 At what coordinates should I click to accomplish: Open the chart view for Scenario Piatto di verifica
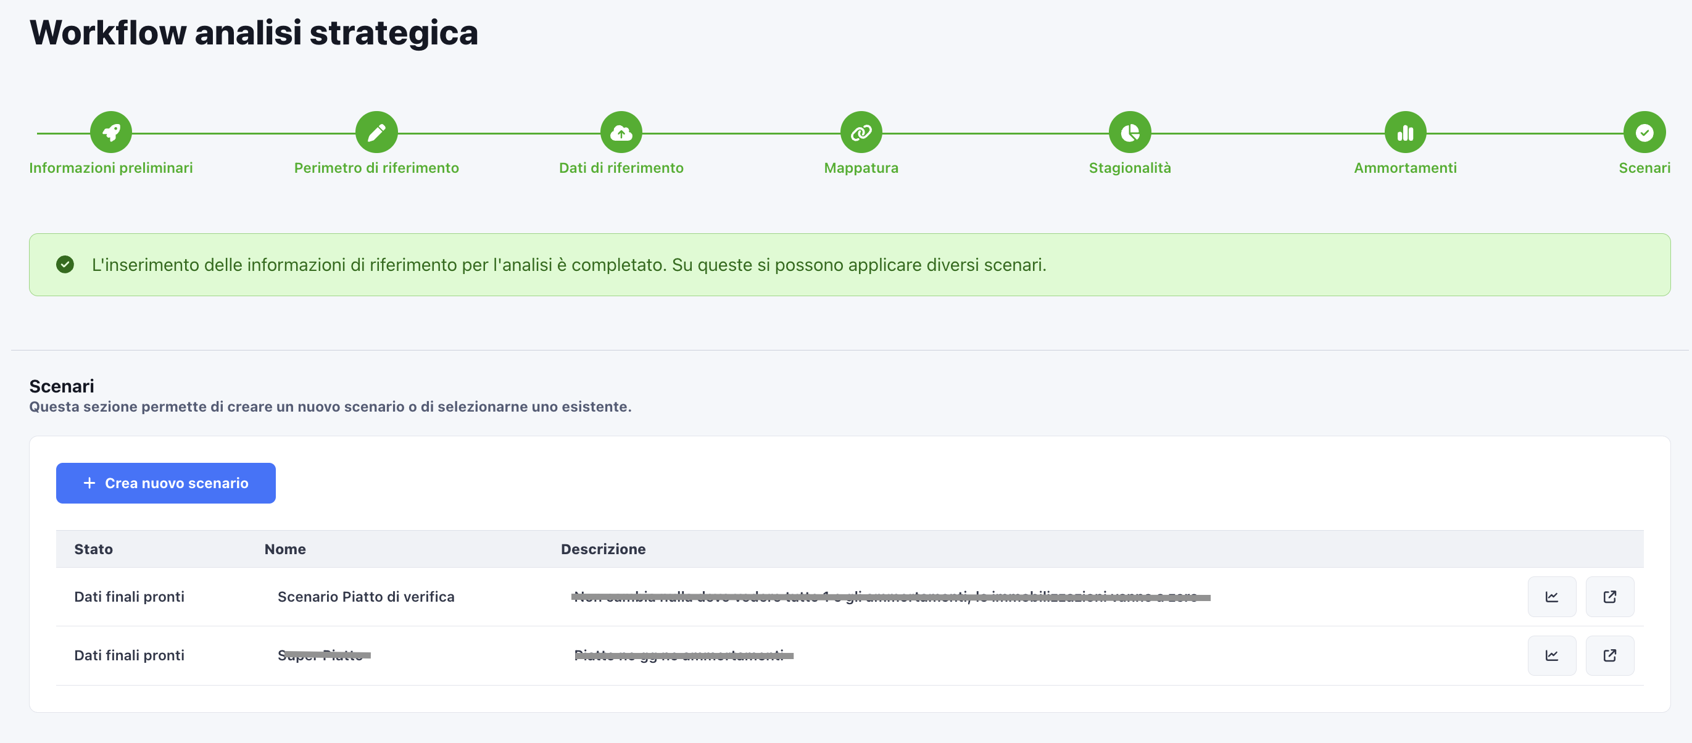pos(1552,597)
